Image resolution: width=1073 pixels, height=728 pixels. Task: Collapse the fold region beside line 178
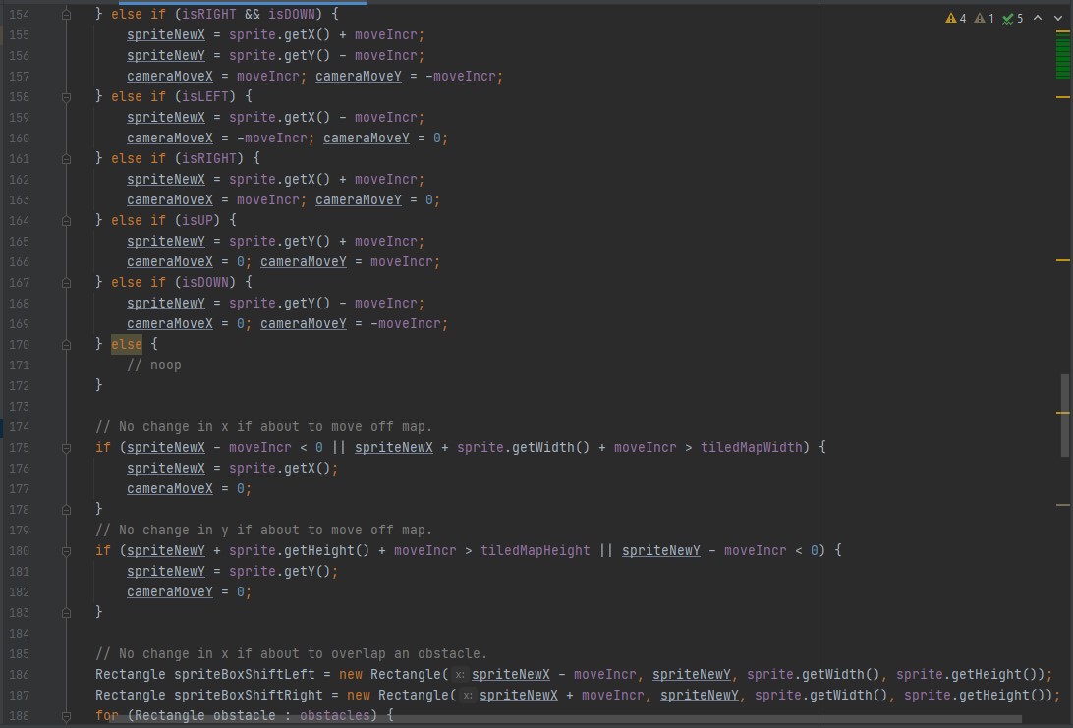coord(66,510)
